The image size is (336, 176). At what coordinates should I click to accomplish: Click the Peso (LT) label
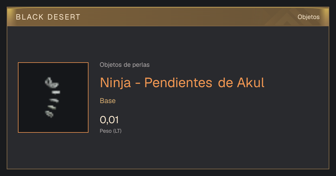point(111,131)
